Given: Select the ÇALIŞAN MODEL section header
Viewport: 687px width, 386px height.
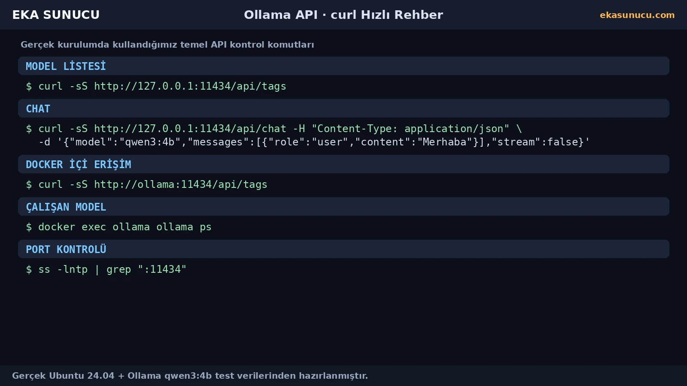Looking at the screenshot, I should (343, 207).
